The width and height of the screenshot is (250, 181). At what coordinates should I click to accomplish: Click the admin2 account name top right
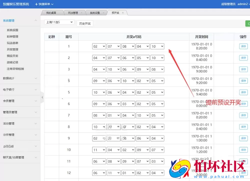pos(242,4)
